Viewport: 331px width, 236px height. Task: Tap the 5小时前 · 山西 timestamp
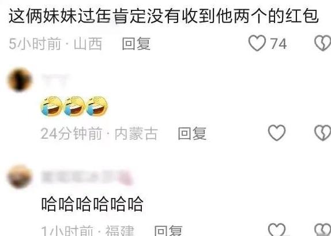(55, 44)
